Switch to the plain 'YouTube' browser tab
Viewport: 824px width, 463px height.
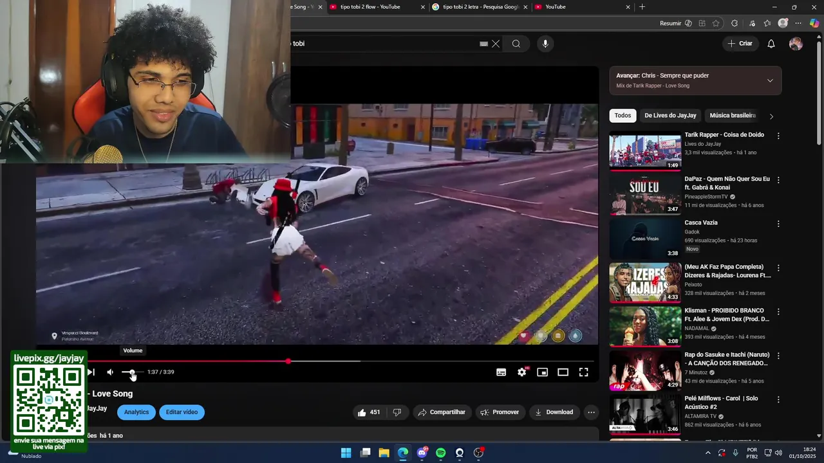coord(583,7)
